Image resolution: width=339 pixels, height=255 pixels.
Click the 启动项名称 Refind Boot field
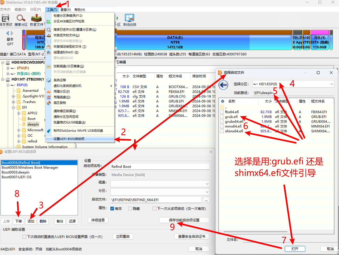pos(160,166)
